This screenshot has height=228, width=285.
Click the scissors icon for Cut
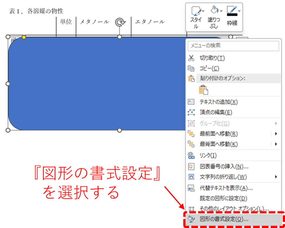click(x=191, y=58)
